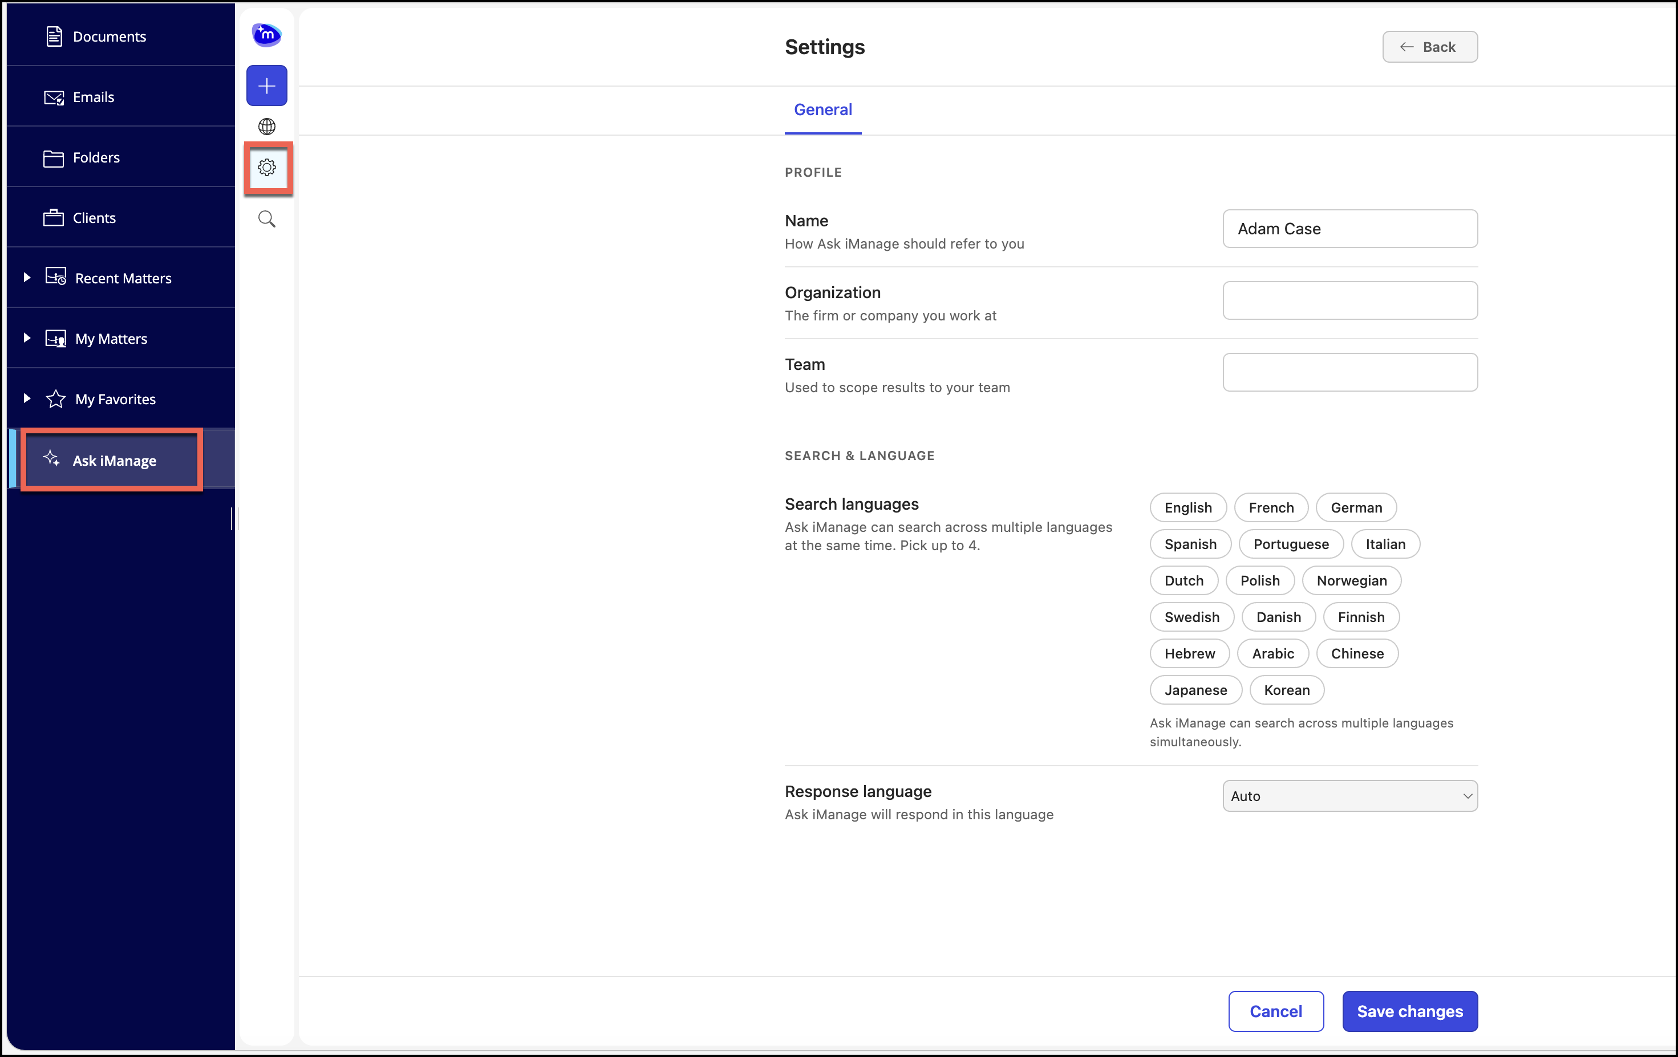The height and width of the screenshot is (1057, 1678).
Task: Click 'Ask iManage will respond in this language'
Action: pos(919,815)
